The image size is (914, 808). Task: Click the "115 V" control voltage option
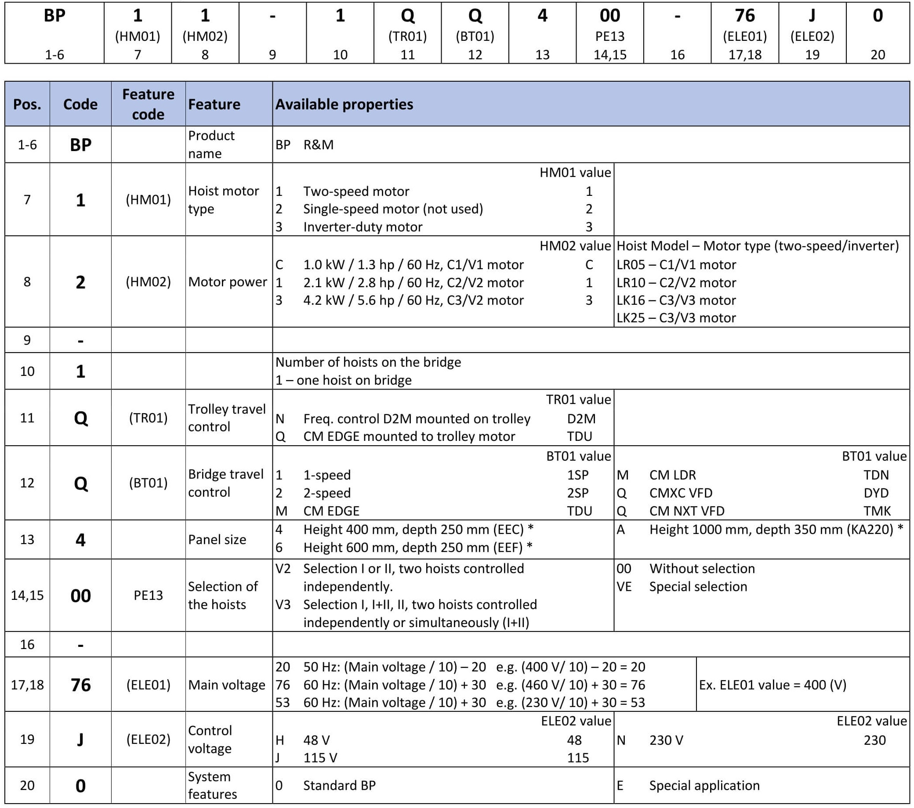click(x=320, y=757)
